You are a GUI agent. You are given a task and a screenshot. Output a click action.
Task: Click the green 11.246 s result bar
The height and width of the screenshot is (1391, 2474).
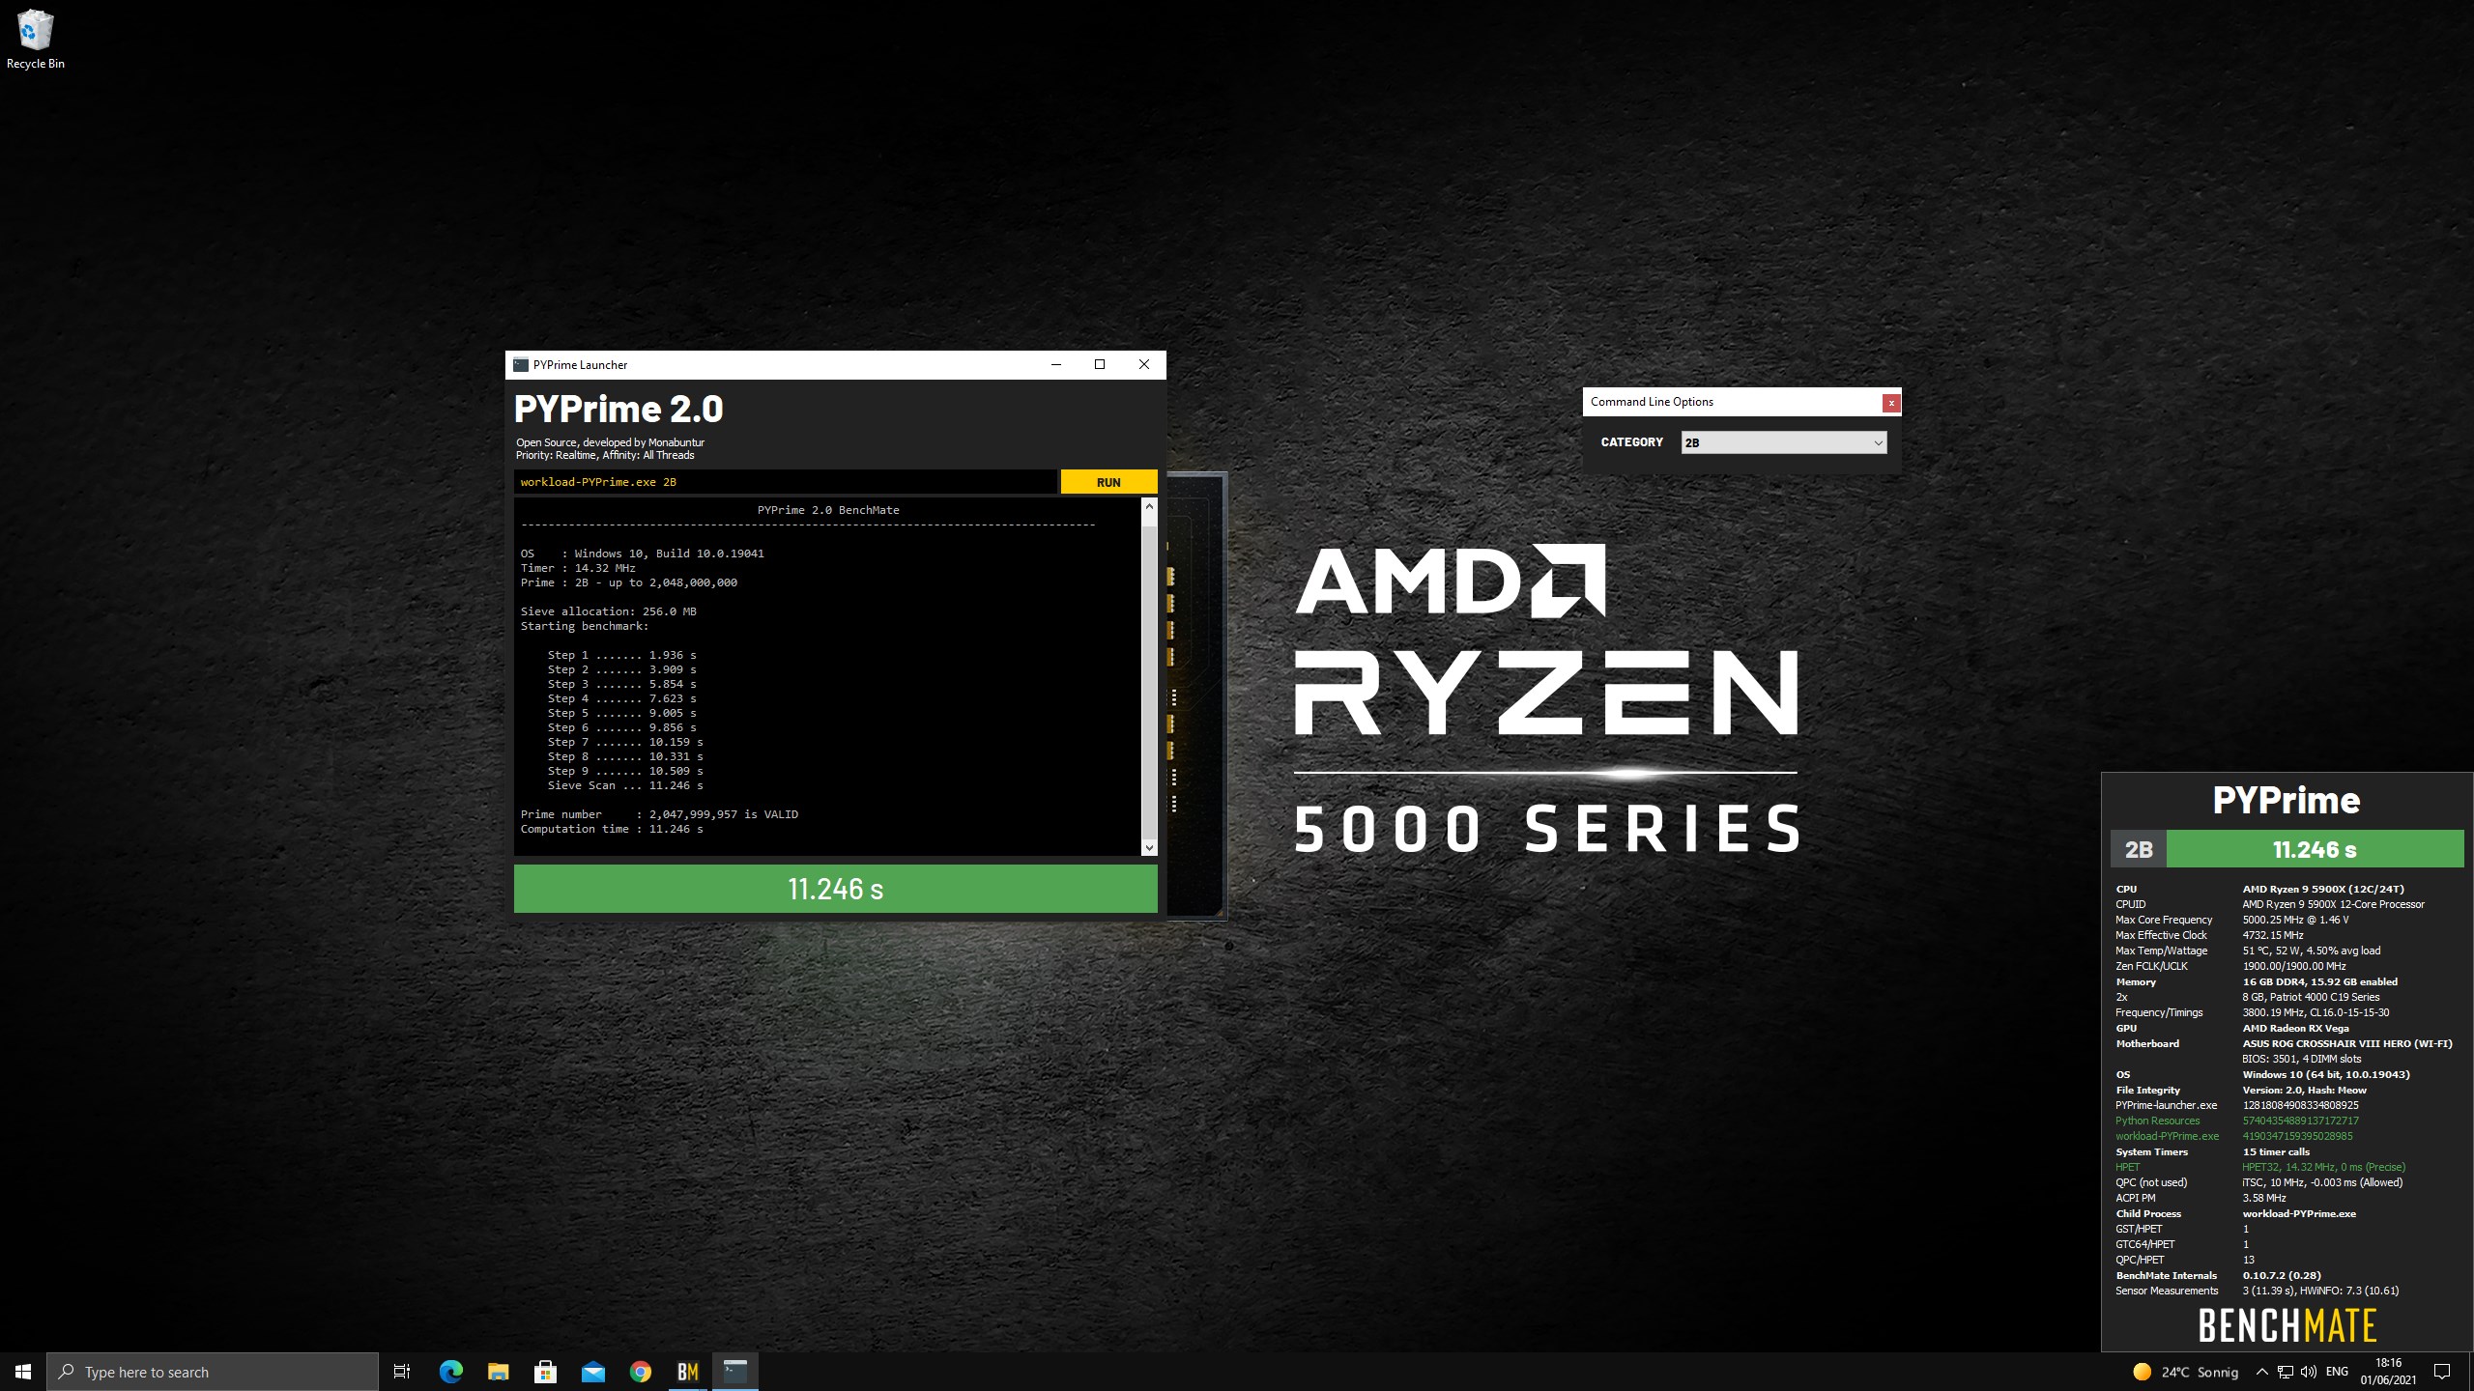pos(835,889)
